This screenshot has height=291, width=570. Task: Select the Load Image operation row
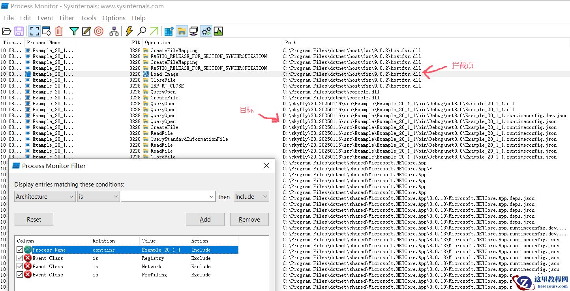285,74
